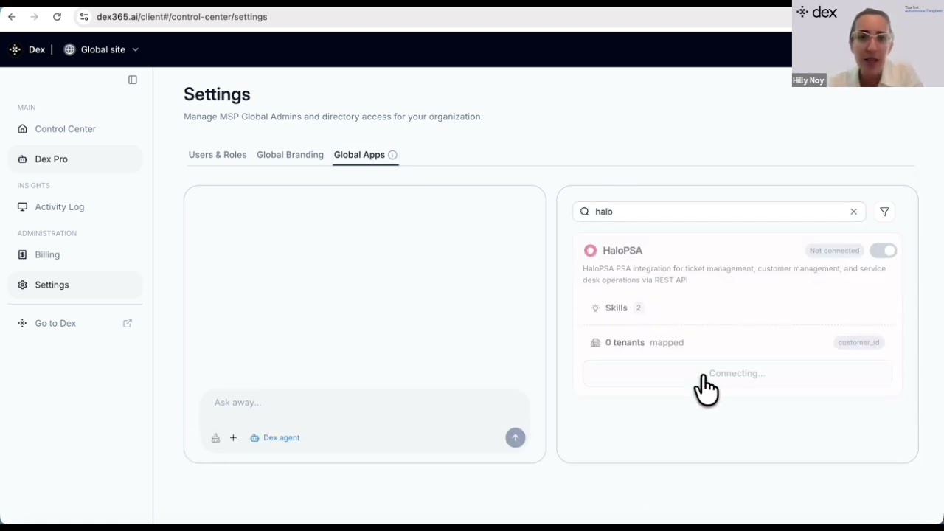Click the Activity Log icon
This screenshot has width=944, height=531.
22,206
